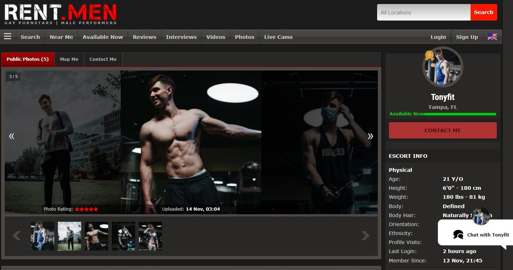Click the 6'0" - 180 cm height value

point(462,188)
